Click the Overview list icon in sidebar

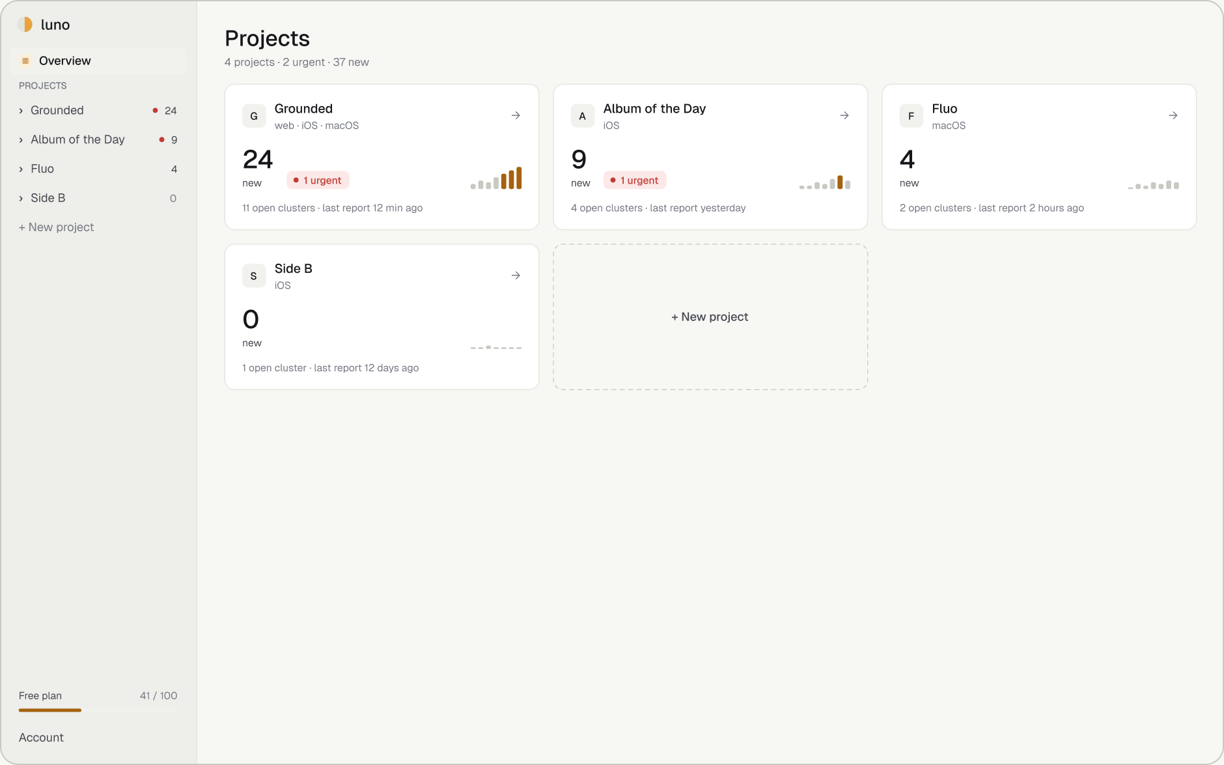tap(25, 61)
